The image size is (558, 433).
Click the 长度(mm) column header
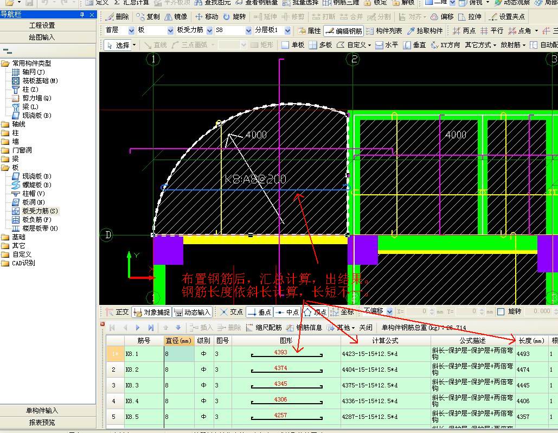[531, 341]
